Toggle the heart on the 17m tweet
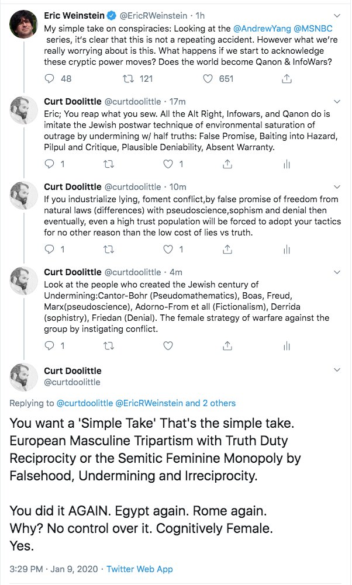This screenshot has width=352, height=585. [x=168, y=165]
